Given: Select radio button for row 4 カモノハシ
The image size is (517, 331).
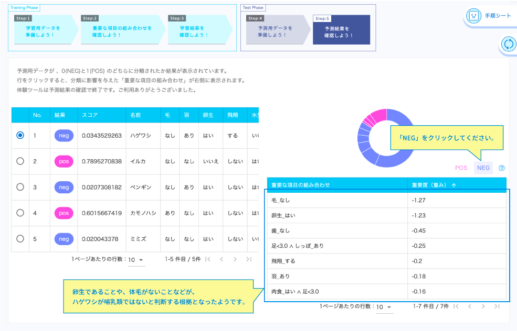Looking at the screenshot, I should pos(20,213).
